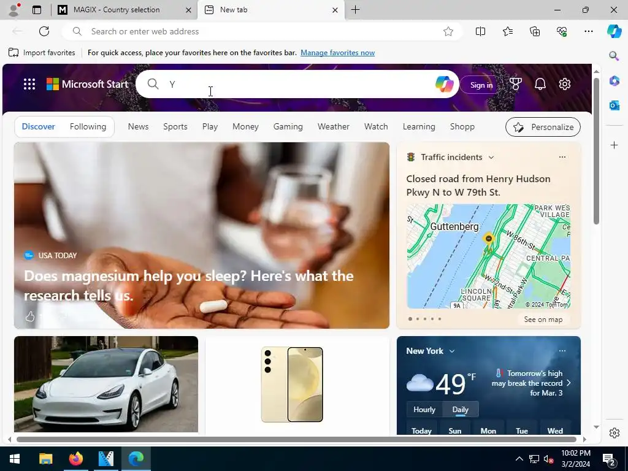Open the browser profile icon
The height and width of the screenshot is (471, 628).
click(15, 10)
